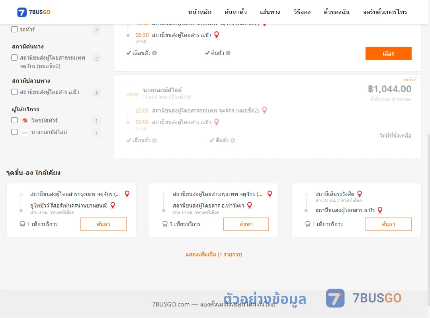Click bus icon in ยูโทบัวว์ card
430x318 pixels.
pos(22,224)
